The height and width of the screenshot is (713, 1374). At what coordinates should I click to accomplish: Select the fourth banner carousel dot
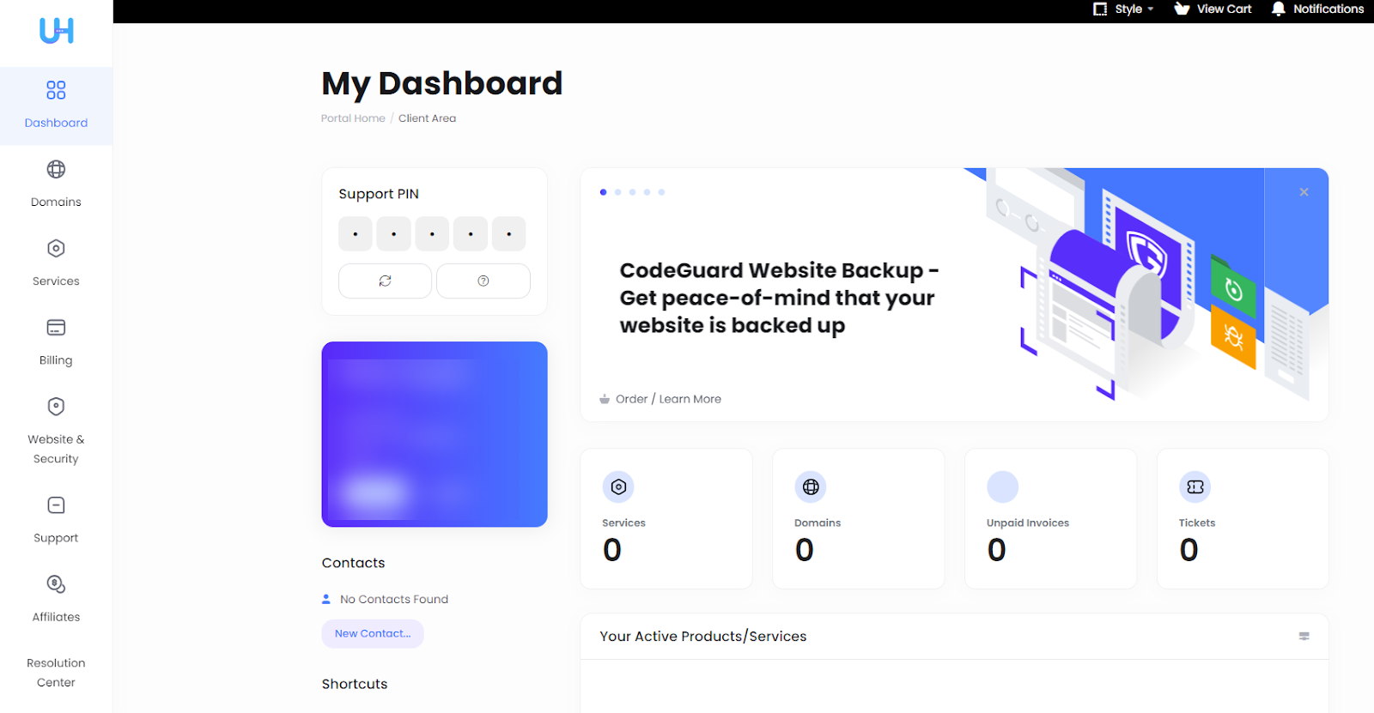tap(647, 192)
